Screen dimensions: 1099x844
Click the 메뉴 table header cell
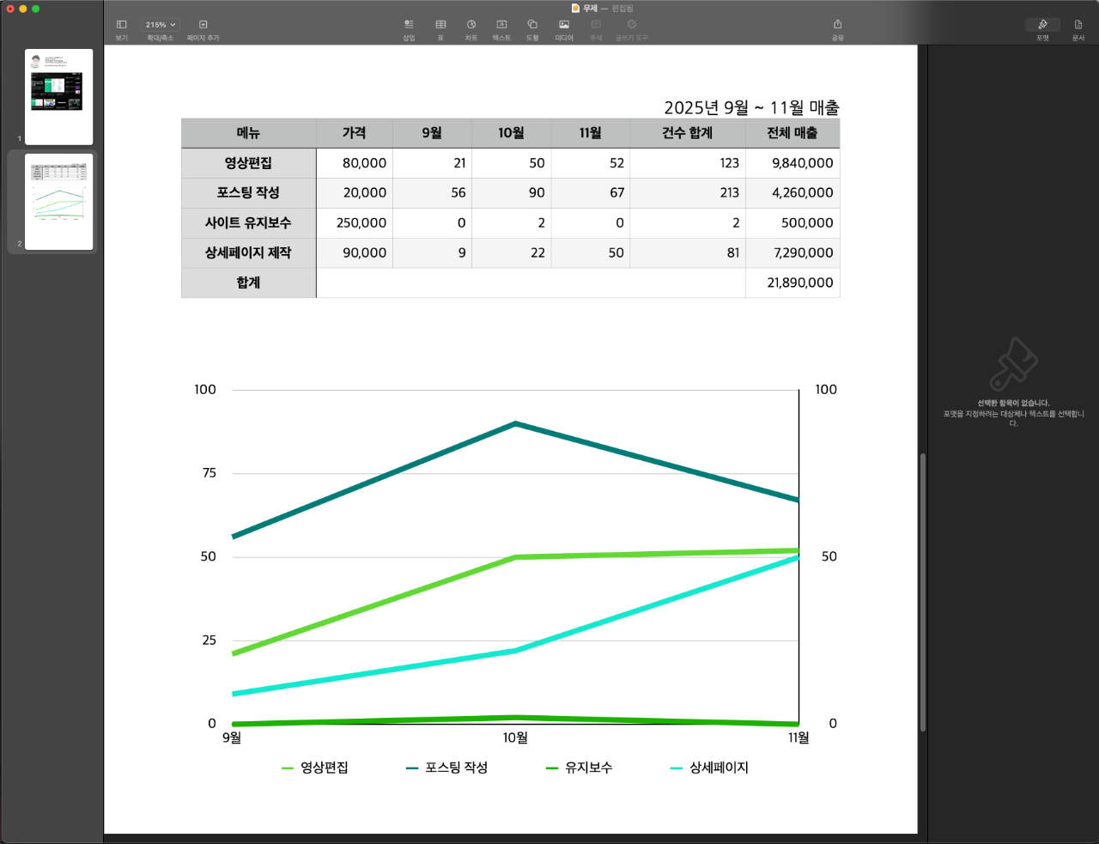(x=248, y=133)
